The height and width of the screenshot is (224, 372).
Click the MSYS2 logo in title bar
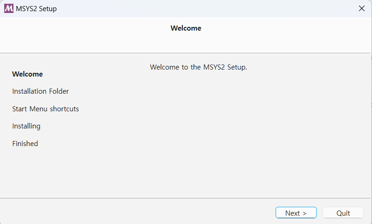point(9,8)
